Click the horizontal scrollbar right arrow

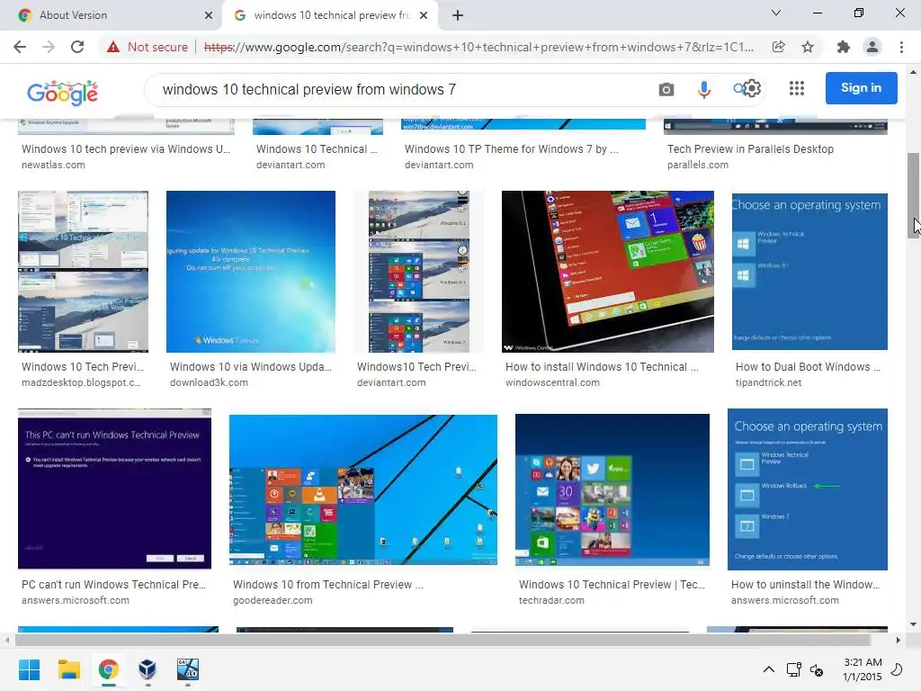[x=899, y=640]
